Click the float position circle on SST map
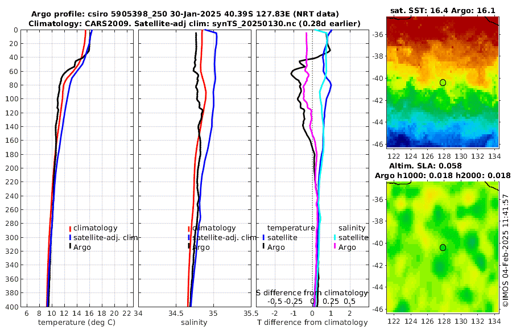The width and height of the screenshot is (512, 330). click(x=443, y=82)
